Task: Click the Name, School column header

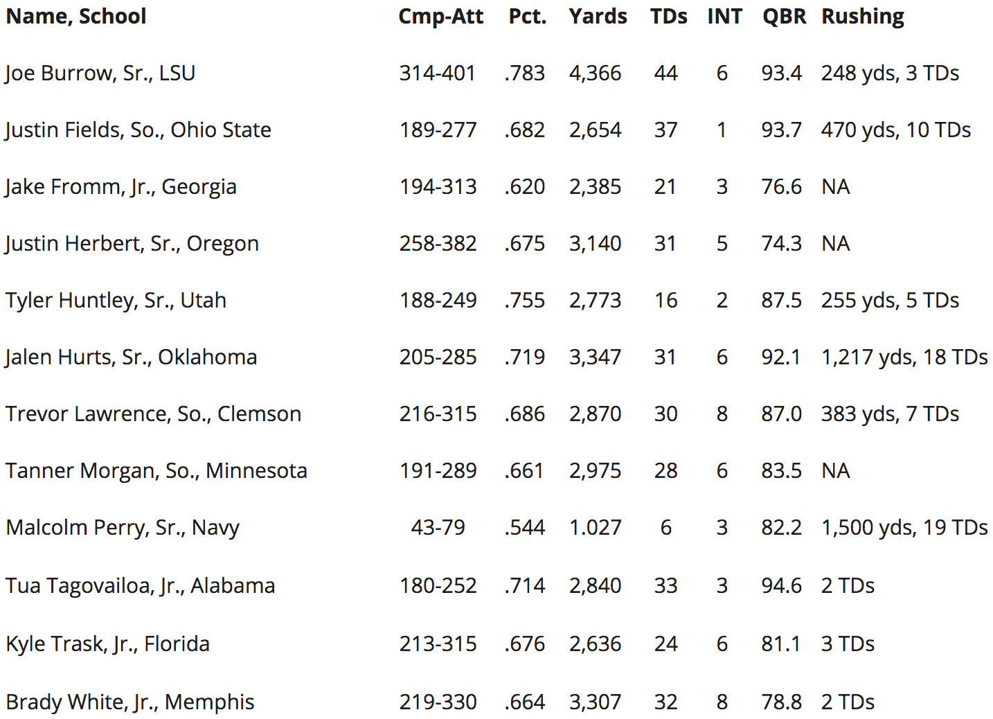Action: click(x=76, y=17)
